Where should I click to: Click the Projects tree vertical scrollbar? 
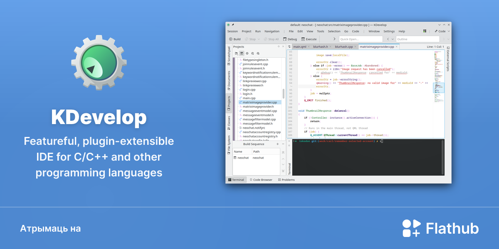pyautogui.click(x=284, y=93)
